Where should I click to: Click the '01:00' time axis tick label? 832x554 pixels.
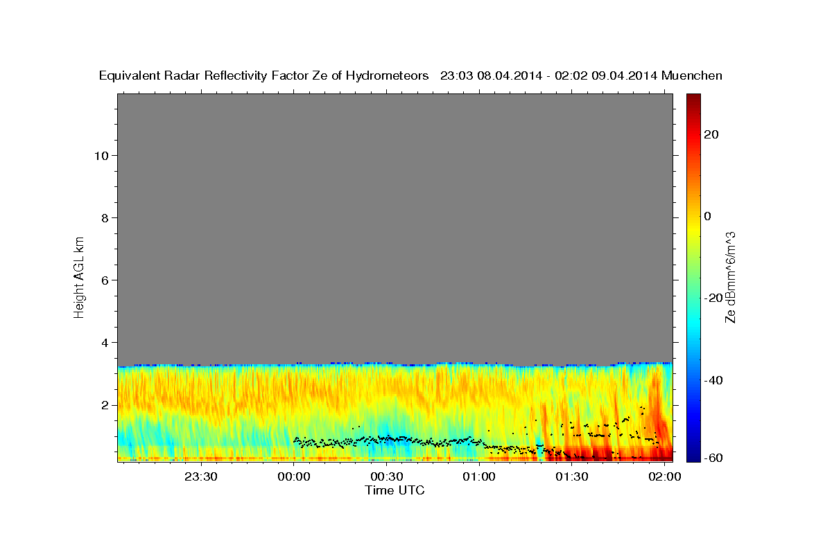tap(480, 476)
